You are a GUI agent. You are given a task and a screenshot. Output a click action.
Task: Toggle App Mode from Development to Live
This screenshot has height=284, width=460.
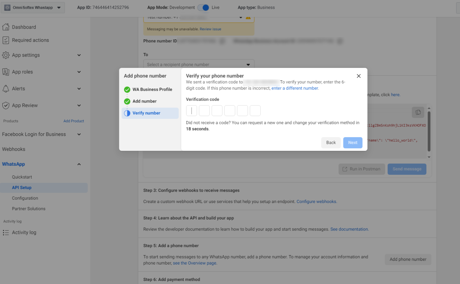pyautogui.click(x=203, y=7)
